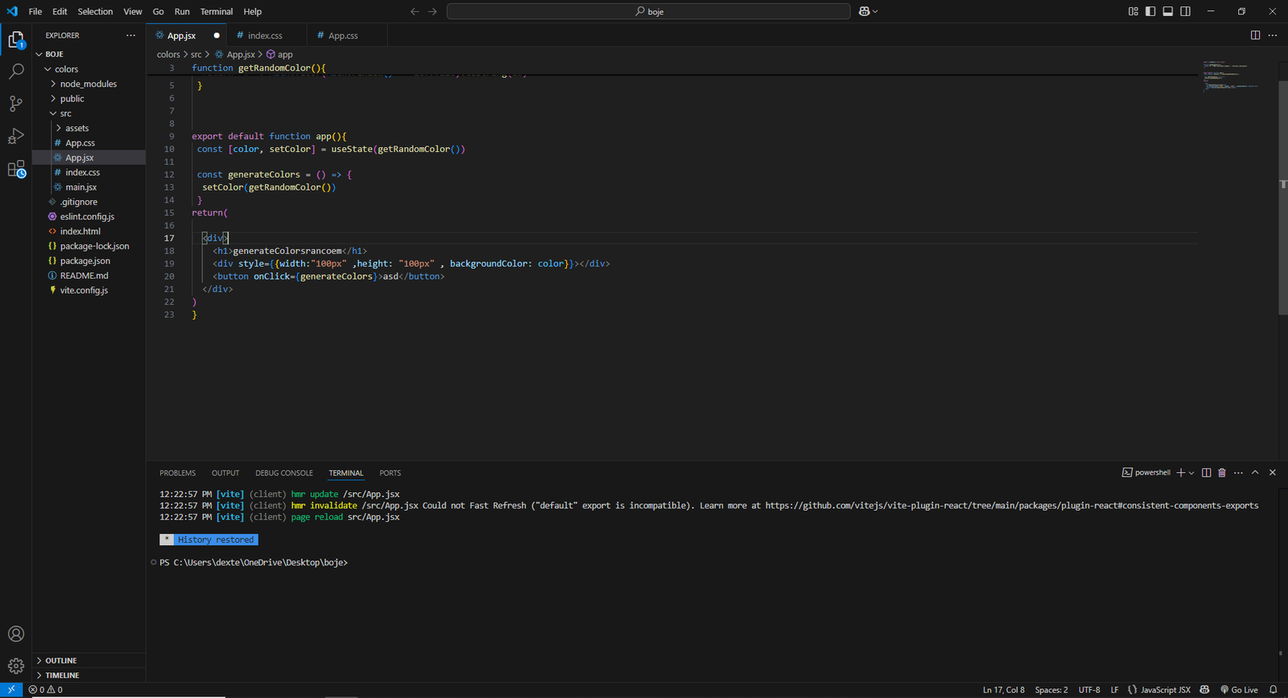This screenshot has height=698, width=1288.
Task: Click the JavaScript JSX language mode
Action: point(1165,690)
